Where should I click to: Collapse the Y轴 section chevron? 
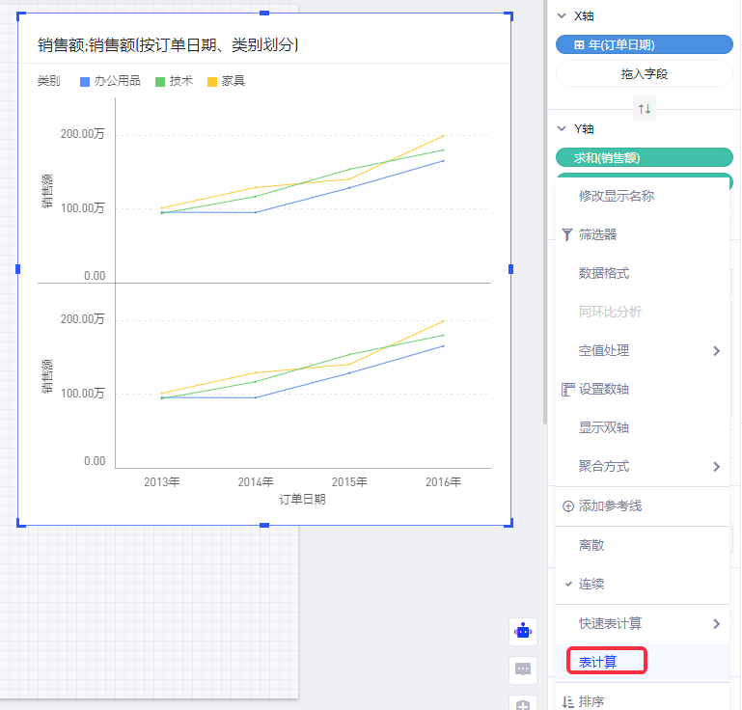pos(563,128)
